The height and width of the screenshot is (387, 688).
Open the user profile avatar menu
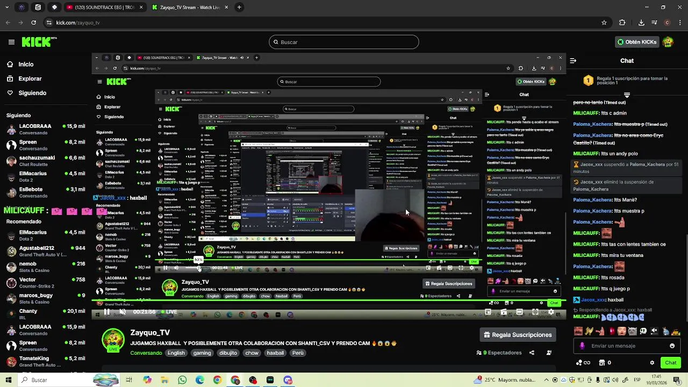tap(668, 42)
